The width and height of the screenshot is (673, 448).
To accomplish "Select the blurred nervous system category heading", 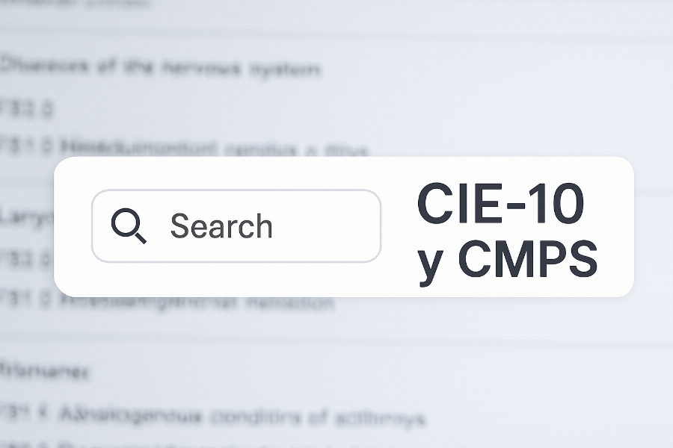I will point(159,68).
